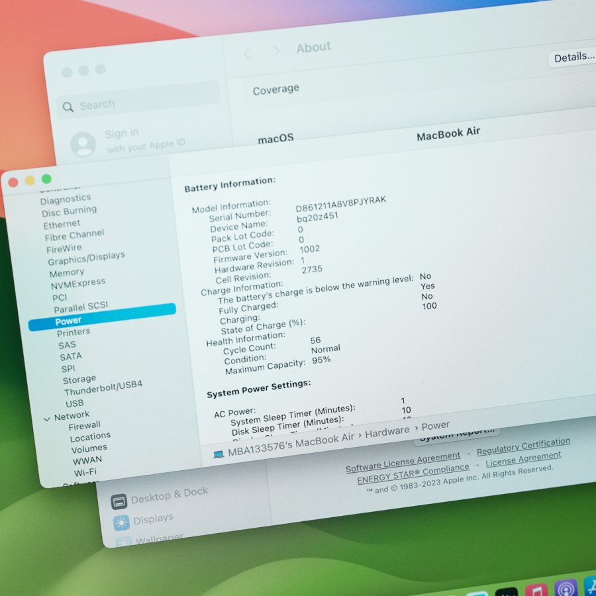The image size is (596, 596).
Task: Open the Details... button in About
Action: point(573,58)
